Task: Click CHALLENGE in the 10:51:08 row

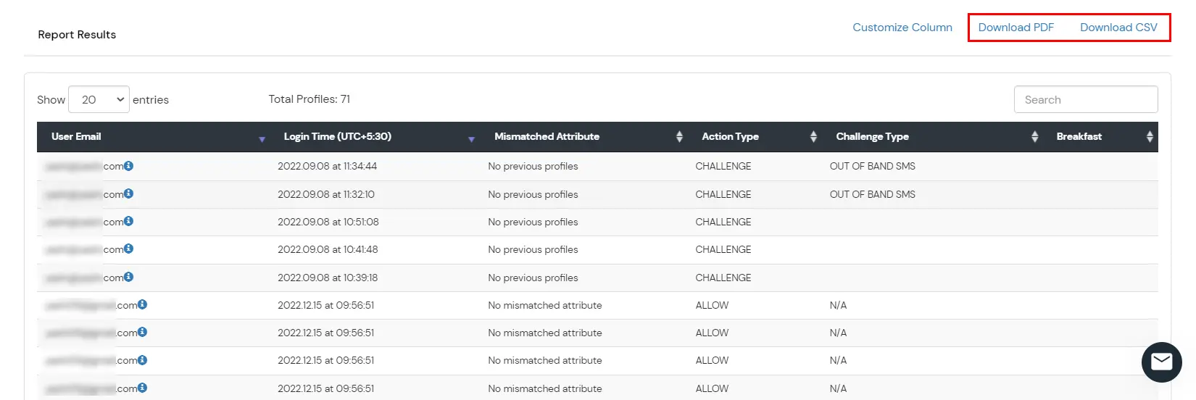Action: pos(723,222)
